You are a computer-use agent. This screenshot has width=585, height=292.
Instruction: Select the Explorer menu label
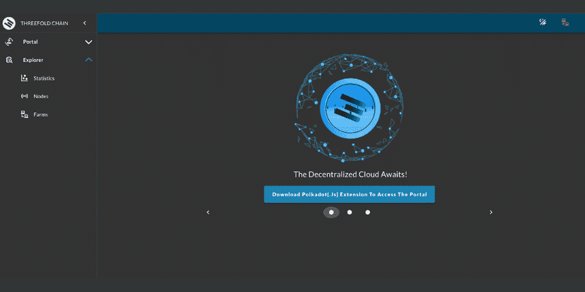33,60
